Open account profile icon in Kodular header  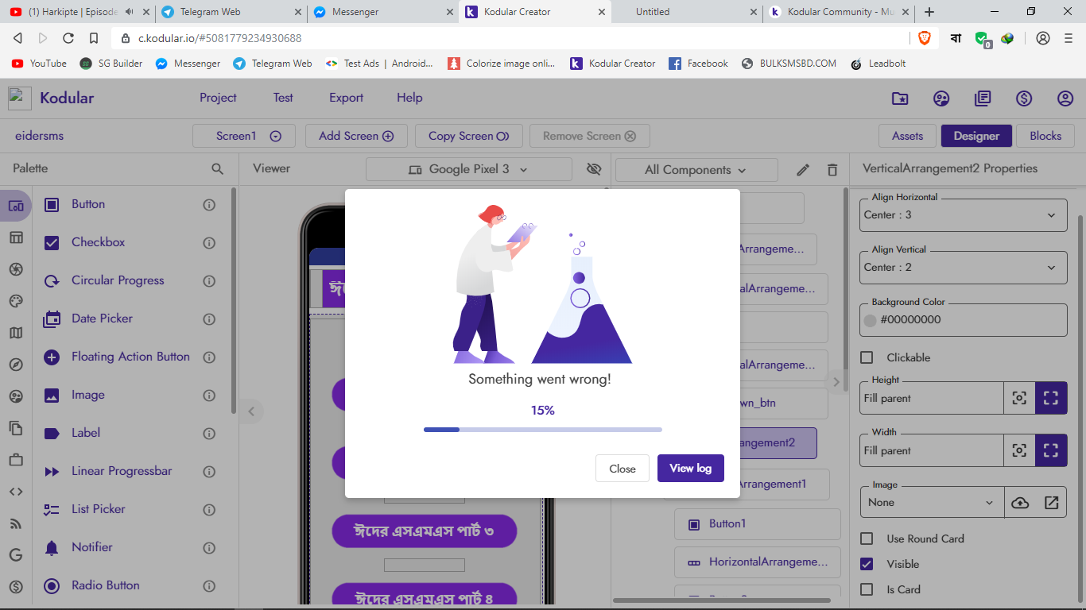tap(1065, 98)
